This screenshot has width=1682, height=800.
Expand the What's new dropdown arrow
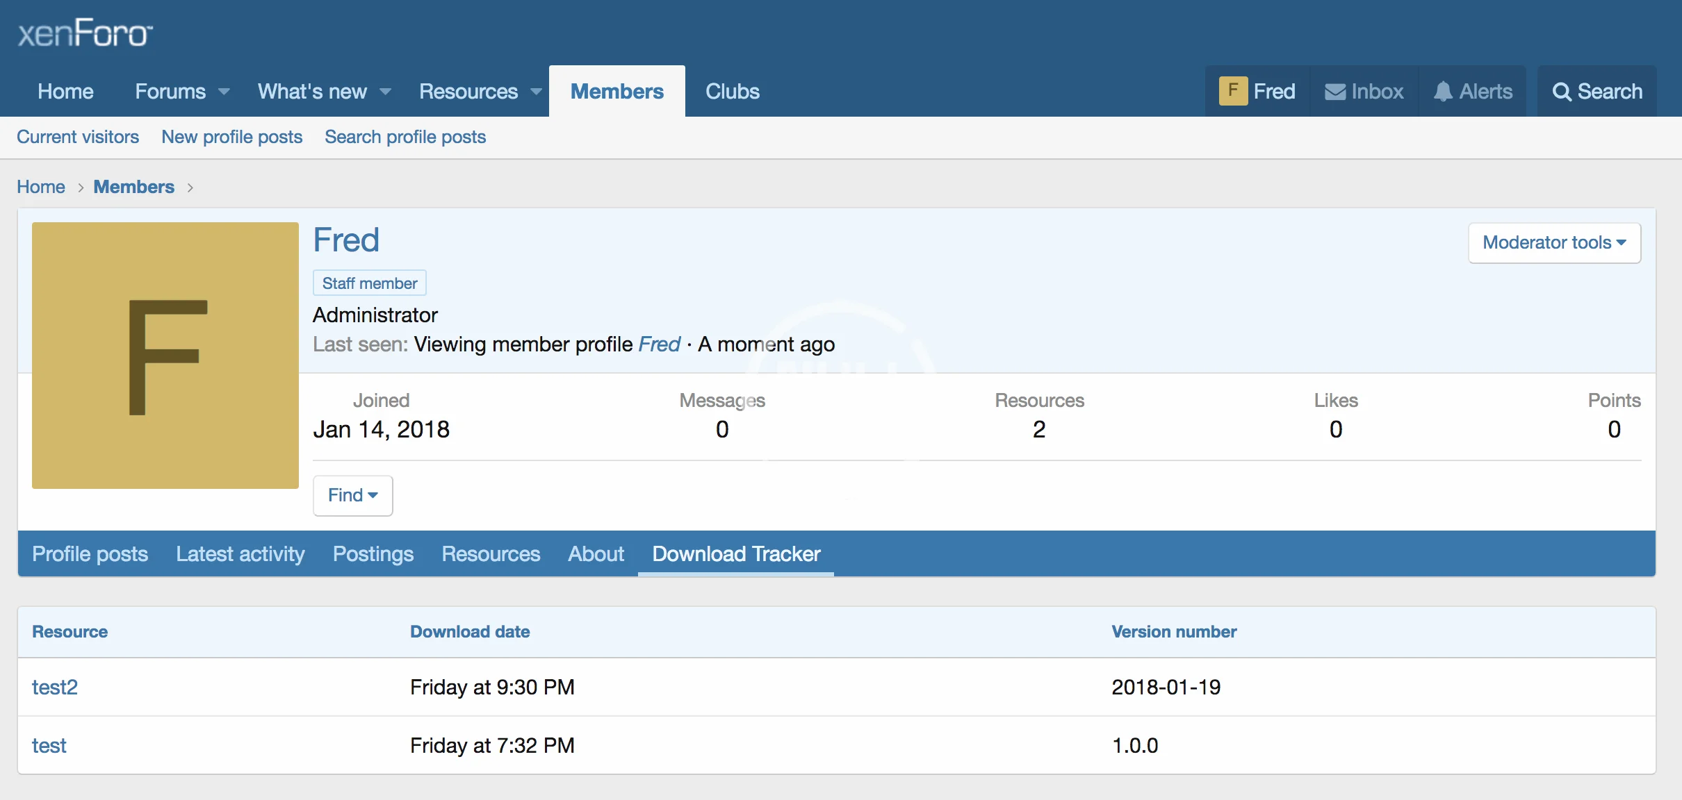click(385, 92)
